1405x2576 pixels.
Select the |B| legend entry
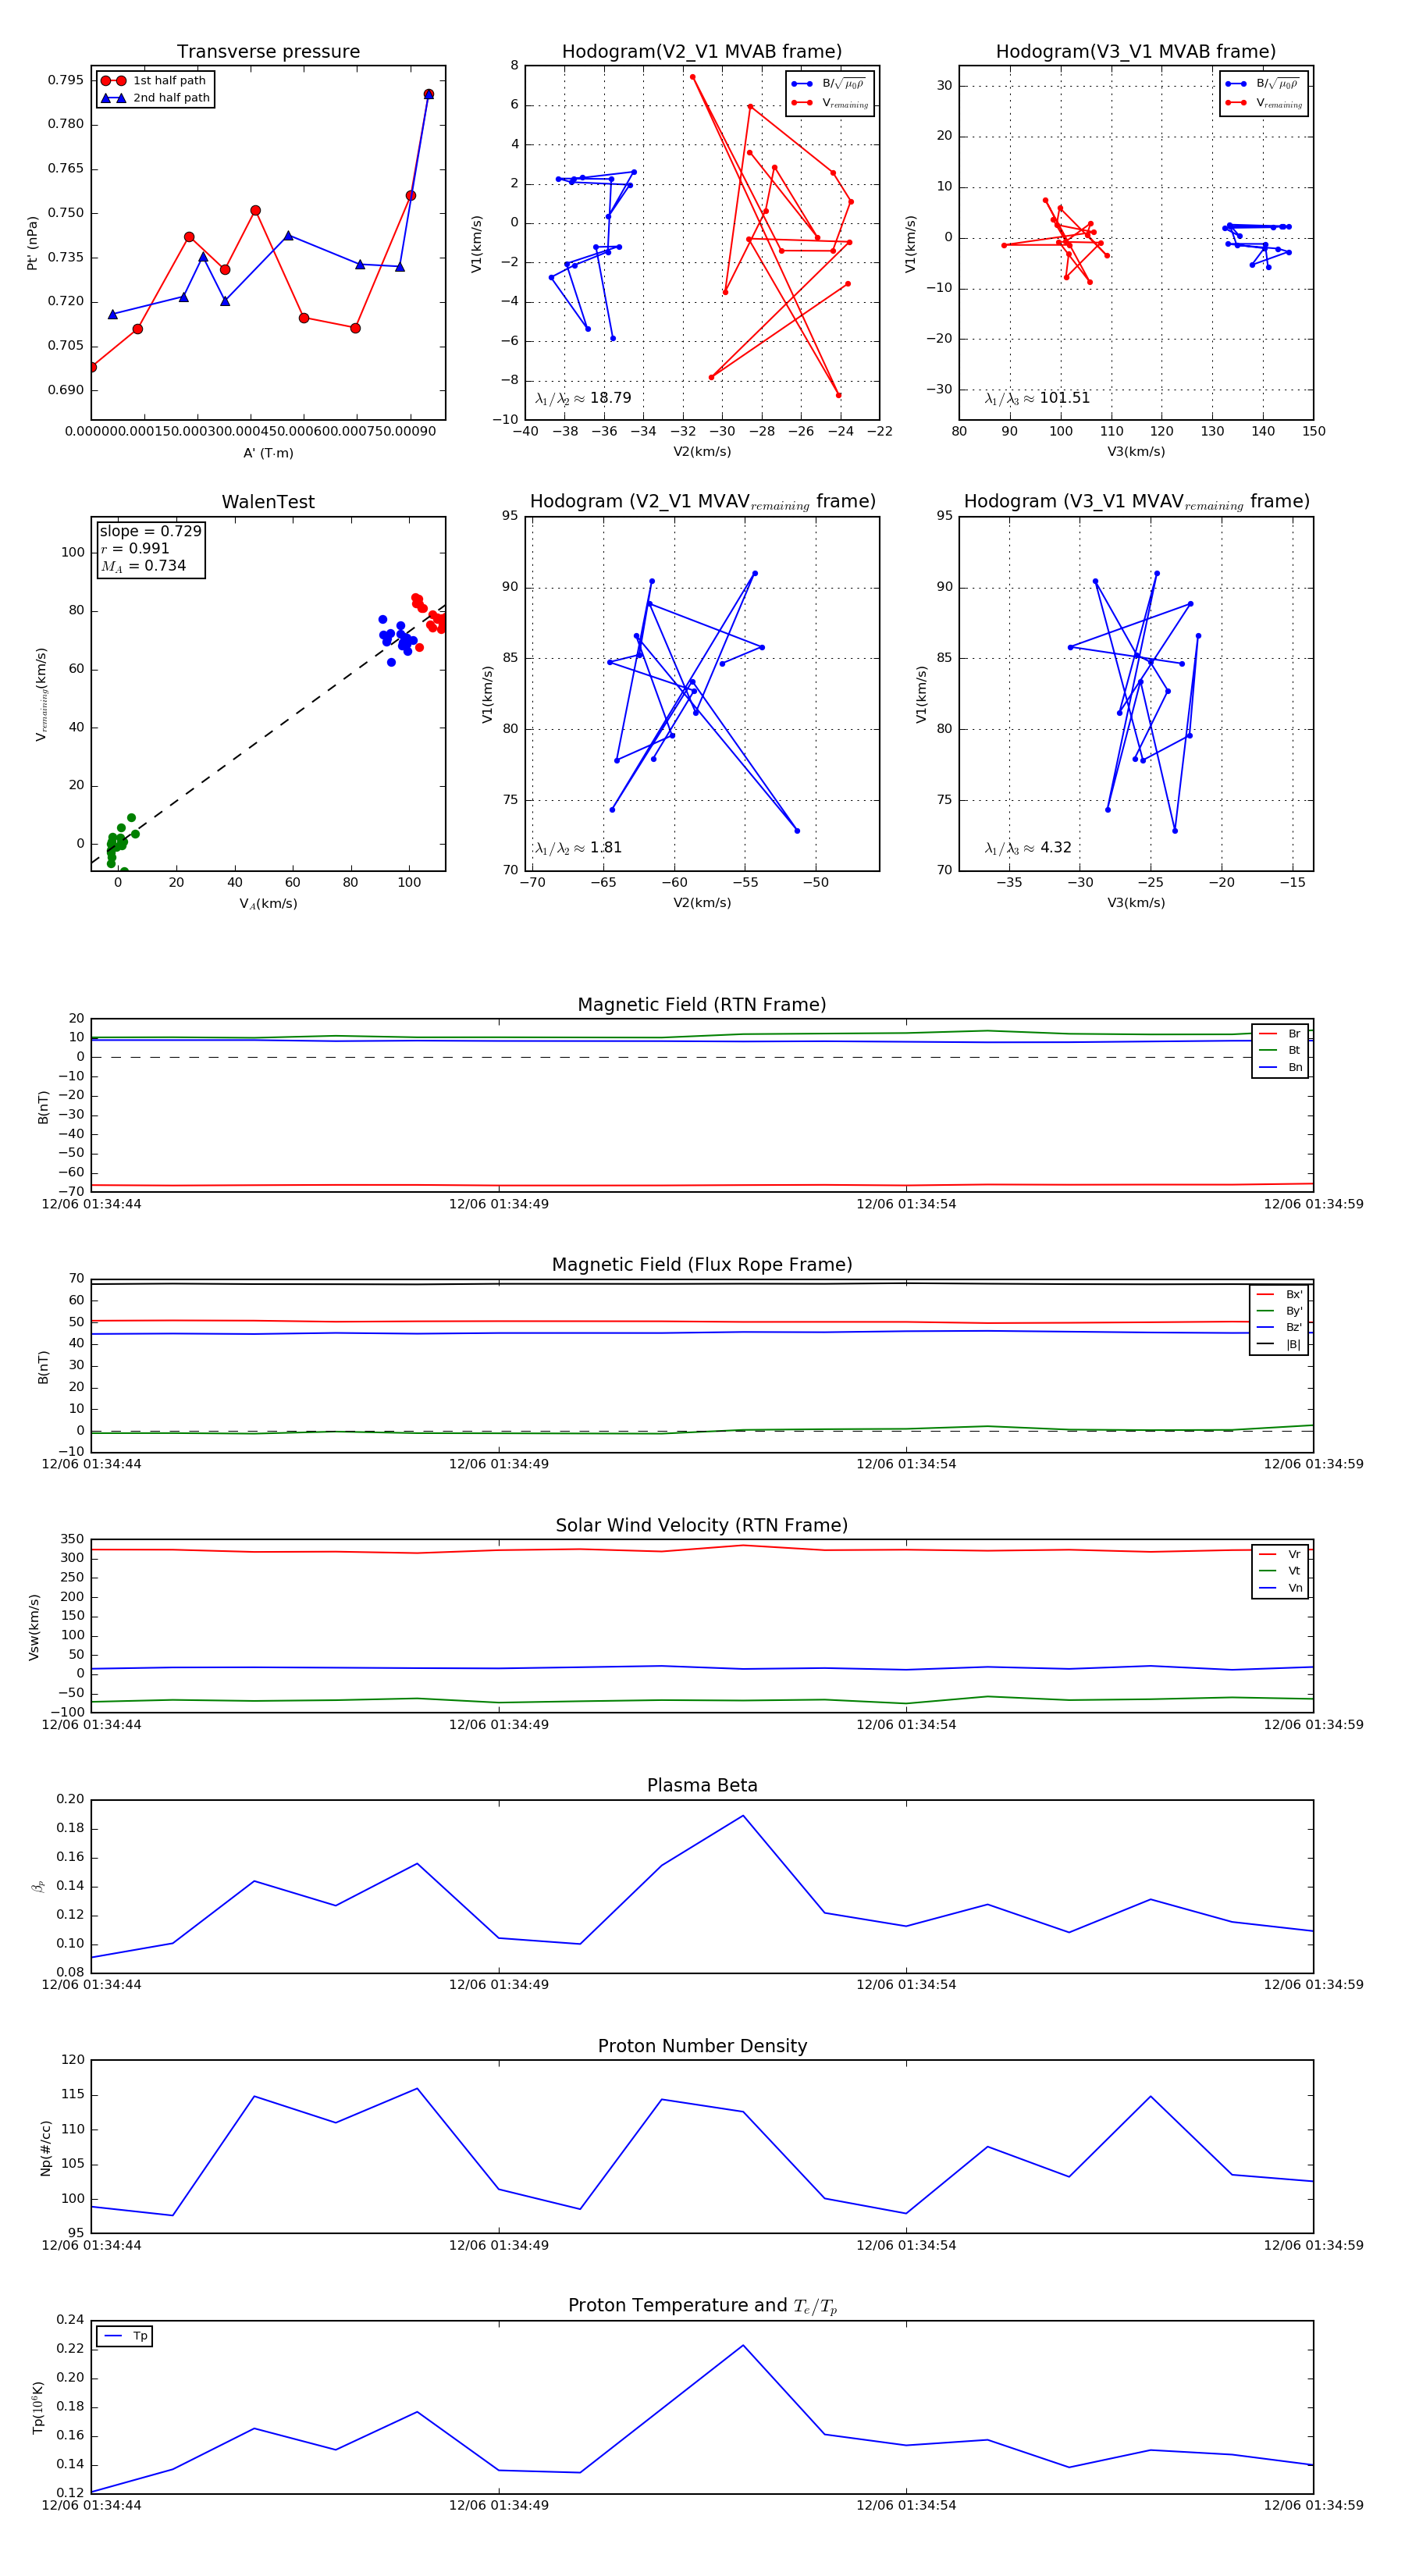coord(1280,1344)
